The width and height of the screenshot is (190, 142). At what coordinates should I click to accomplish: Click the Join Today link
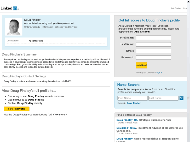pos(176,8)
